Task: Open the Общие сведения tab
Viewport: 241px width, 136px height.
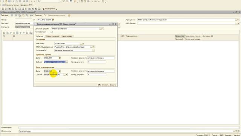Action: (52, 36)
